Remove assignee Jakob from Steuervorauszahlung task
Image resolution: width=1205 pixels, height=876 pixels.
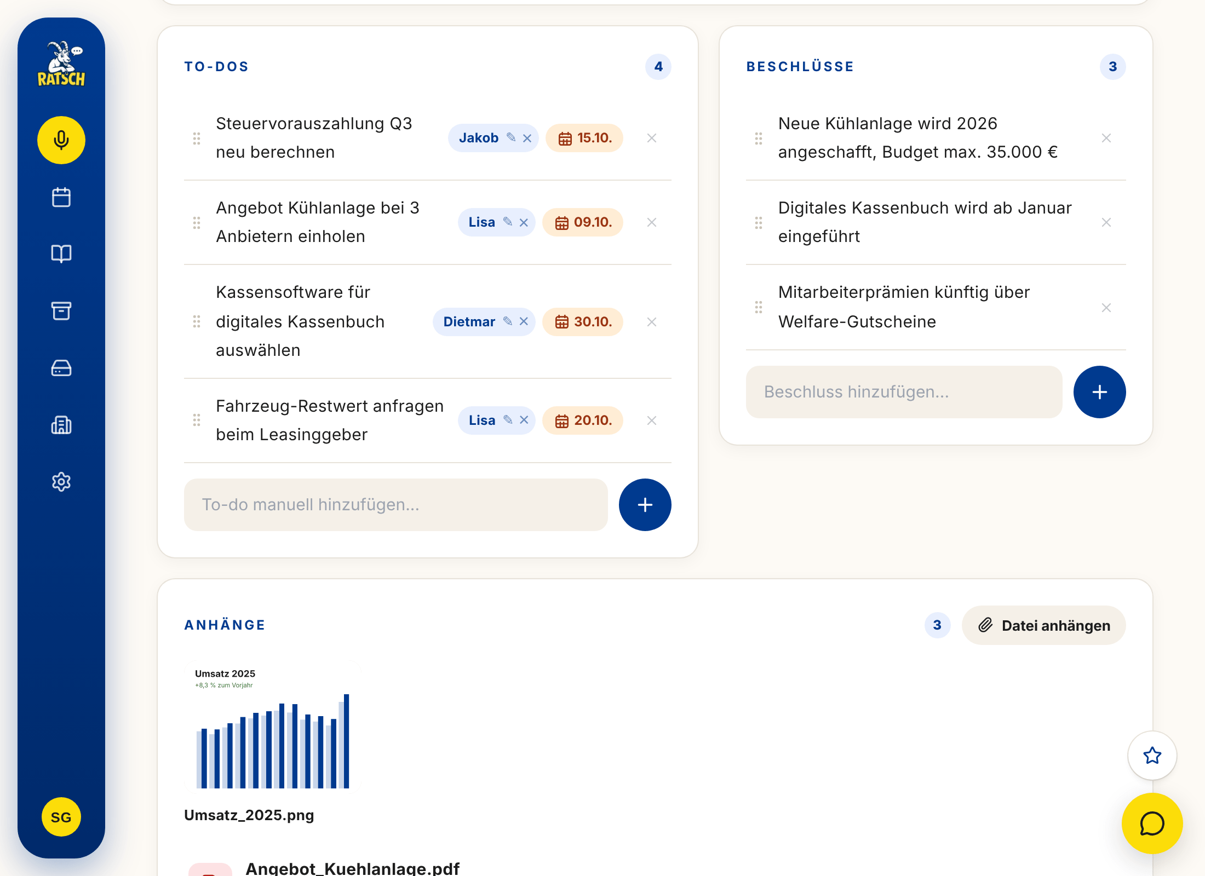pos(527,138)
